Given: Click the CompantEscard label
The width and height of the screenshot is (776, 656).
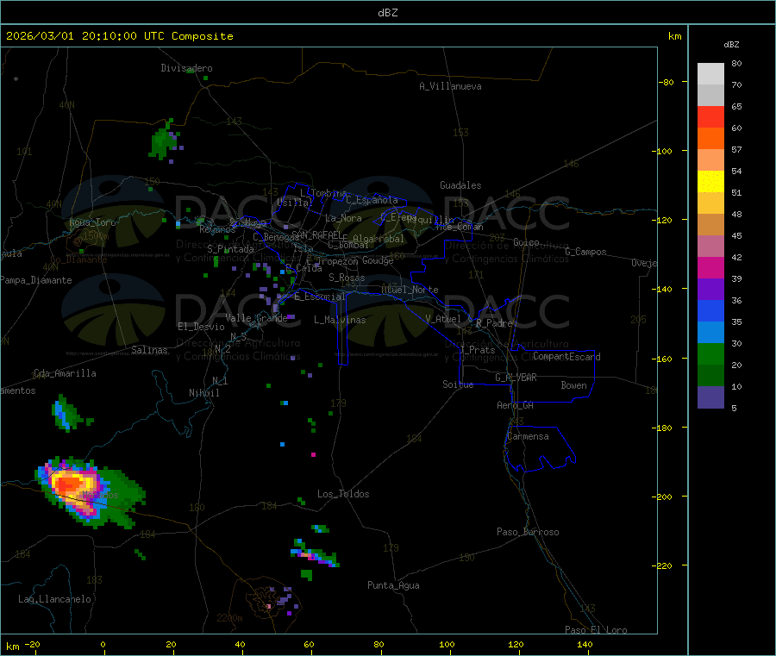Looking at the screenshot, I should click(566, 356).
